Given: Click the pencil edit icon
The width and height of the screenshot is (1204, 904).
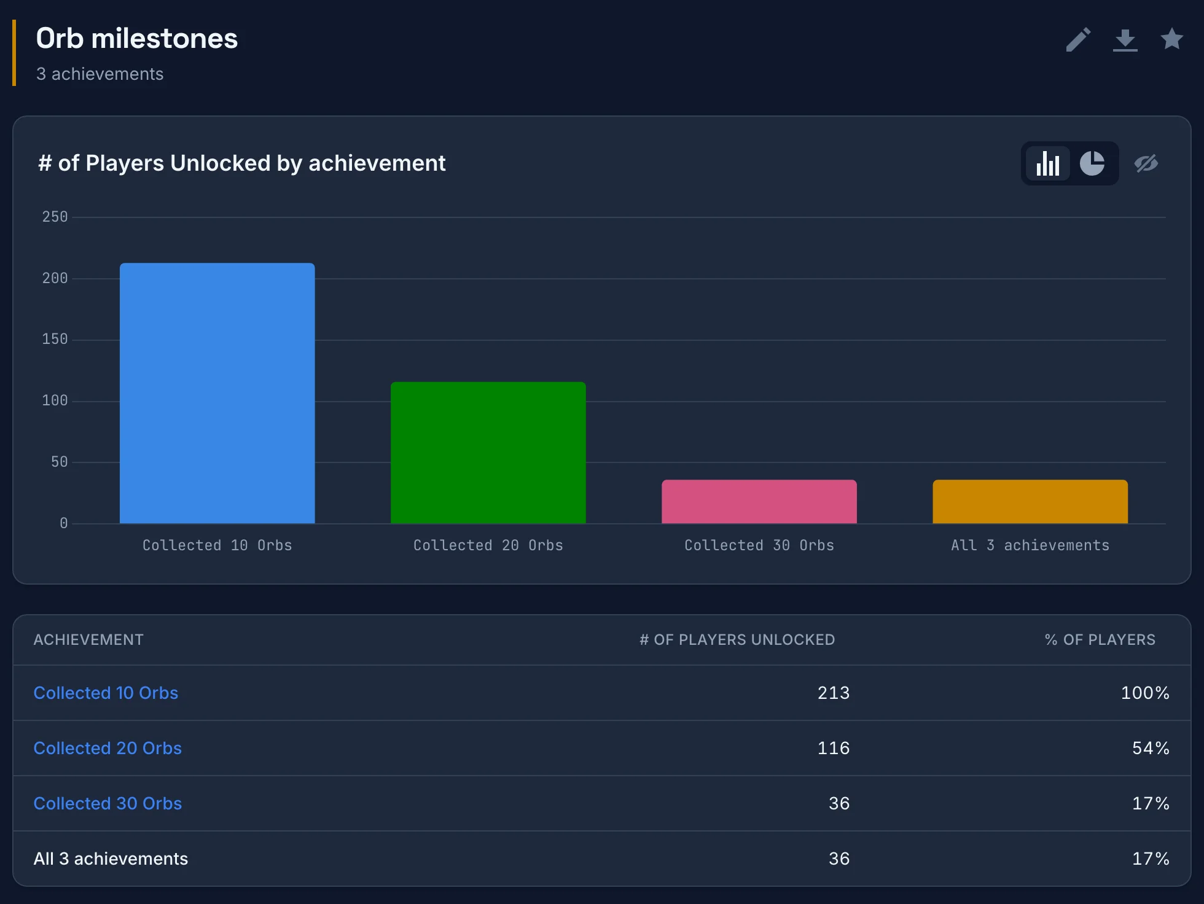Looking at the screenshot, I should point(1078,40).
